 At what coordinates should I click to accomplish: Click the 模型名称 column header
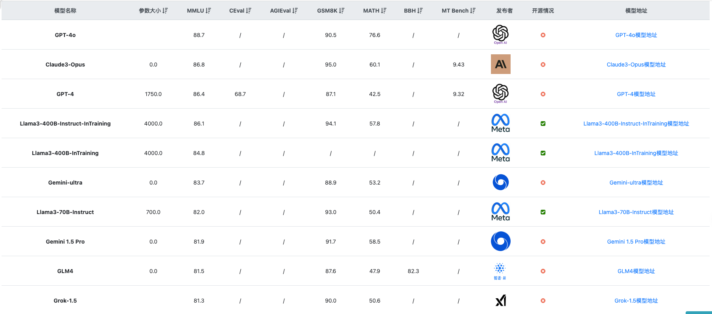(x=65, y=11)
